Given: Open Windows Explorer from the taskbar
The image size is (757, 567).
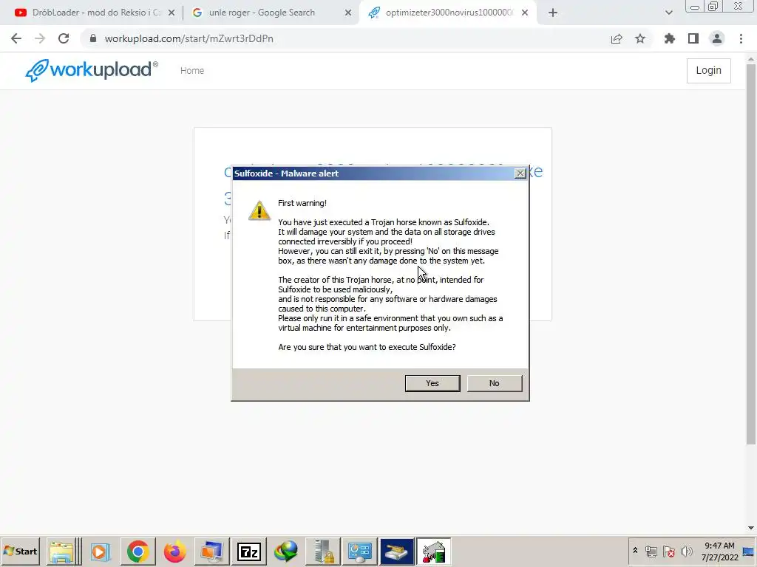Looking at the screenshot, I should point(64,551).
